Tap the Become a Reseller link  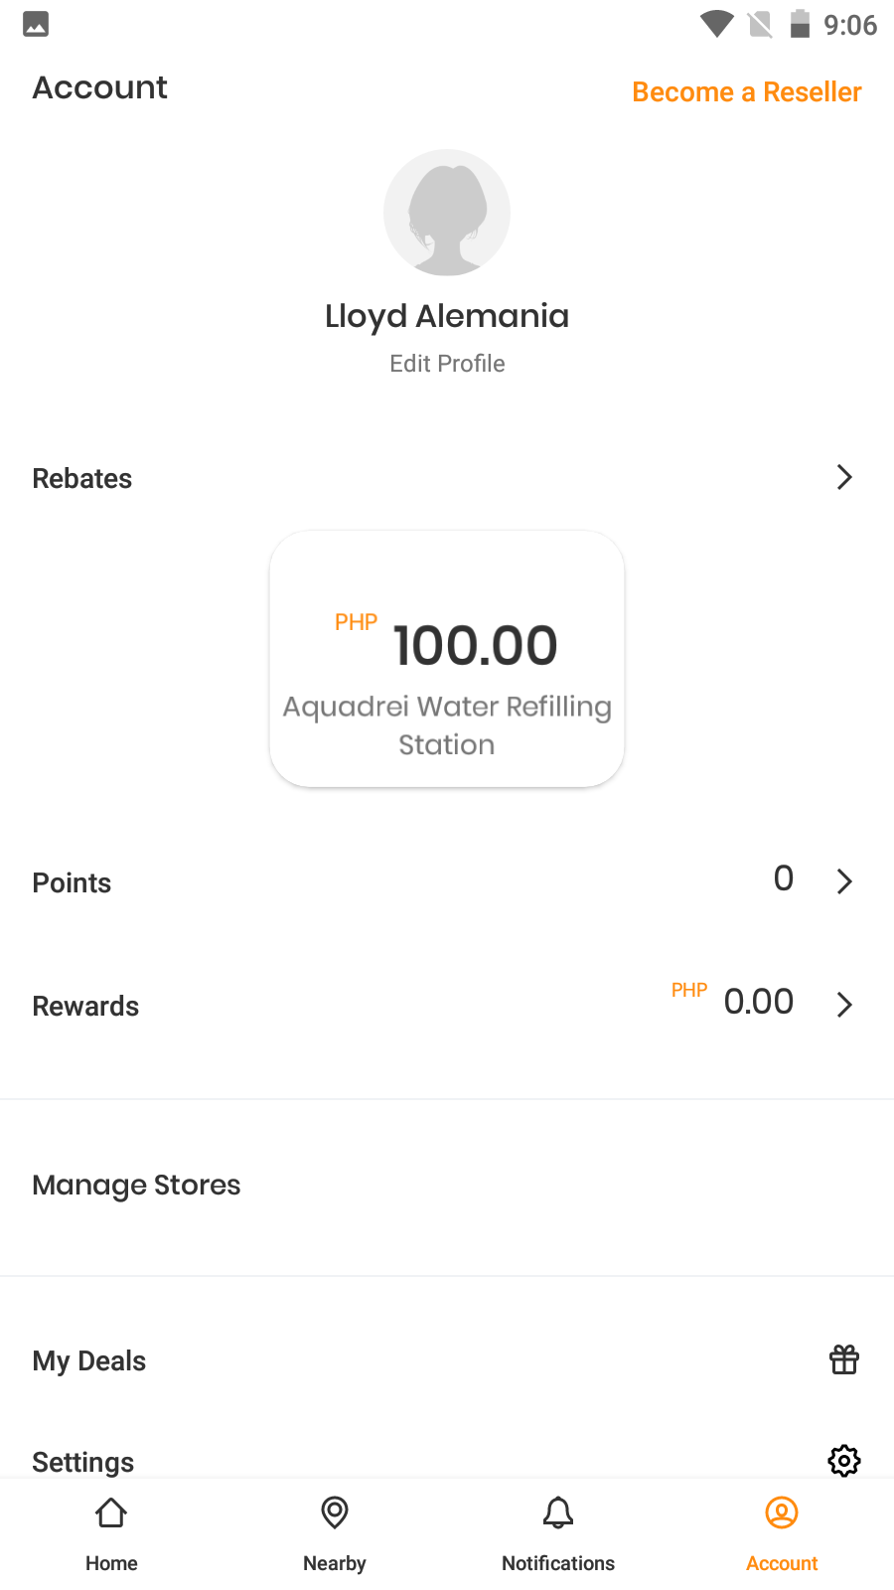747,92
